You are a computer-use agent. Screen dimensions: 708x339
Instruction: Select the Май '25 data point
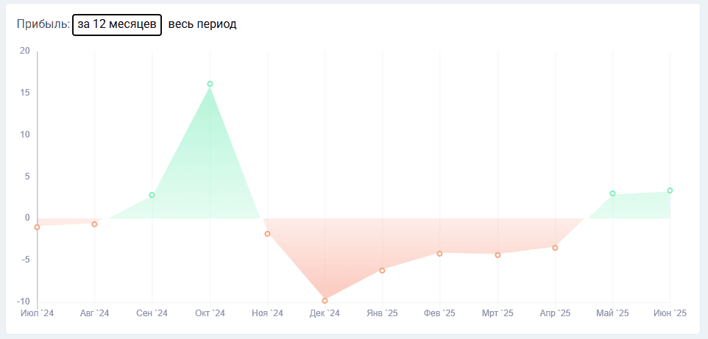click(x=612, y=193)
